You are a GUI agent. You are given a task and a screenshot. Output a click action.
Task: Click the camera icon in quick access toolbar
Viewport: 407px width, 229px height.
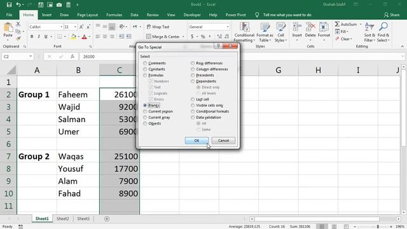[x=59, y=4]
